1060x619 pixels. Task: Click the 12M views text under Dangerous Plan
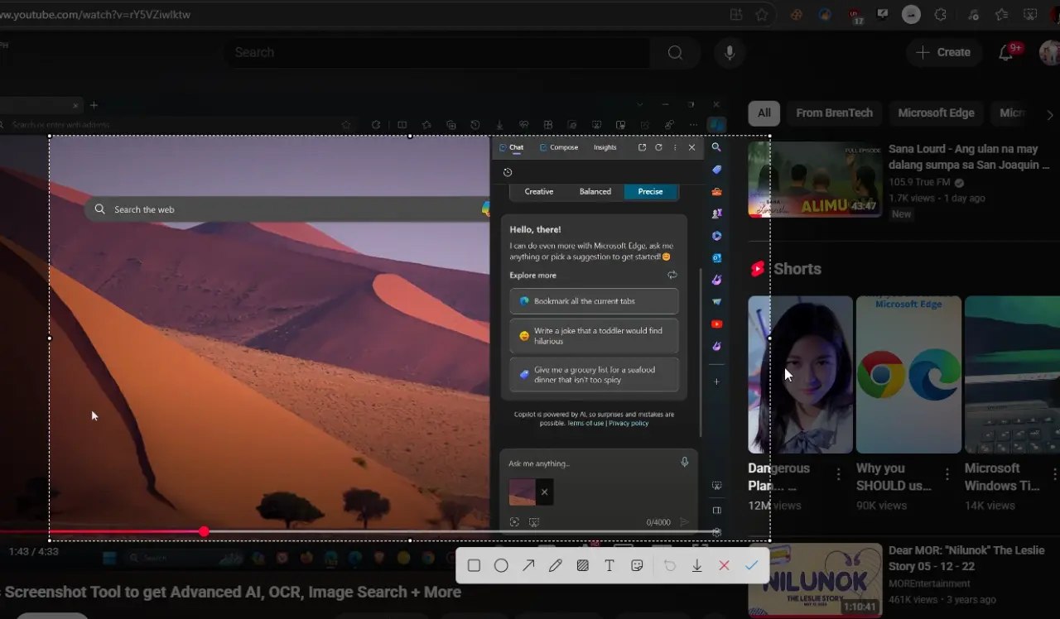[x=774, y=505]
